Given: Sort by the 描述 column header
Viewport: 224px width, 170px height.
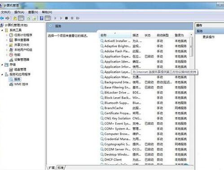Looking at the screenshot, I should 137,35.
